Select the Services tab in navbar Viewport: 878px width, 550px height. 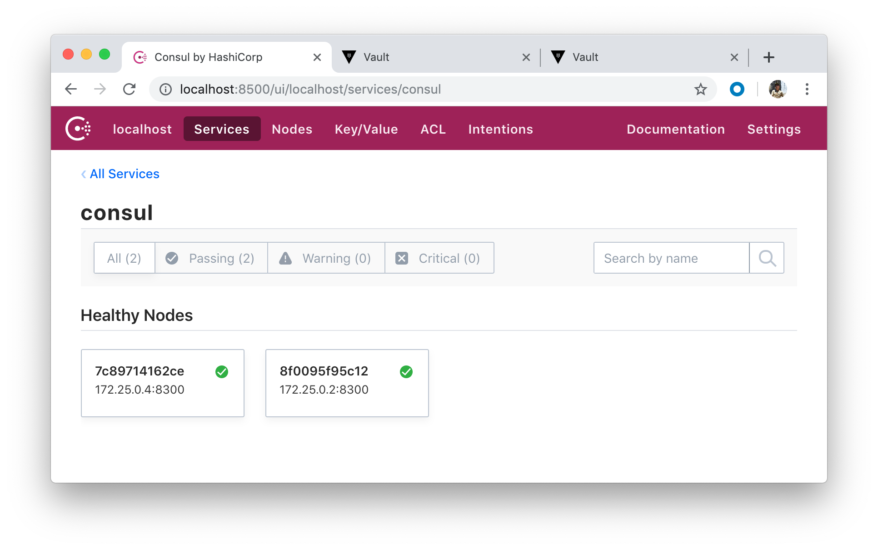pos(222,129)
